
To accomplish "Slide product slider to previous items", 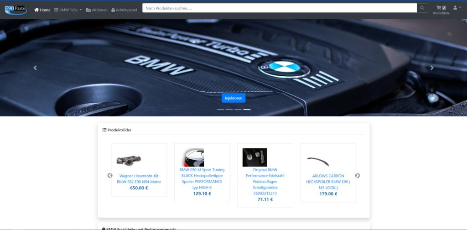I will [x=110, y=176].
